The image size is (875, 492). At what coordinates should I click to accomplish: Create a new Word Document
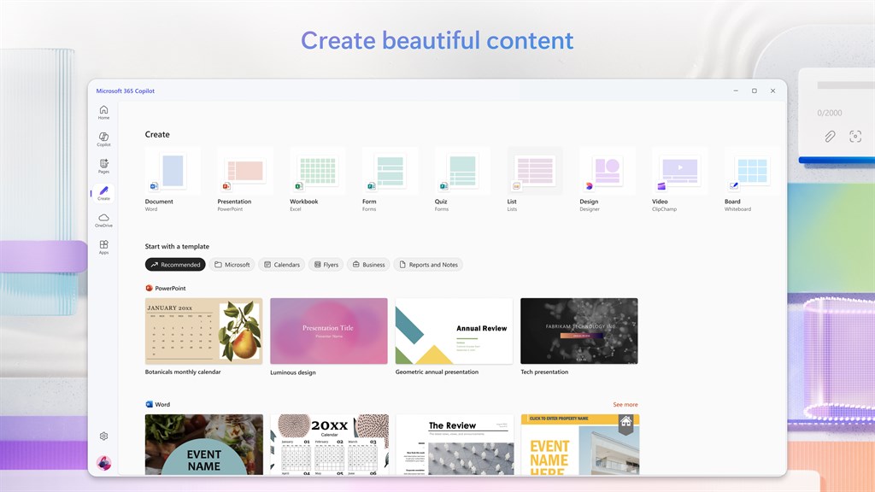pyautogui.click(x=173, y=179)
